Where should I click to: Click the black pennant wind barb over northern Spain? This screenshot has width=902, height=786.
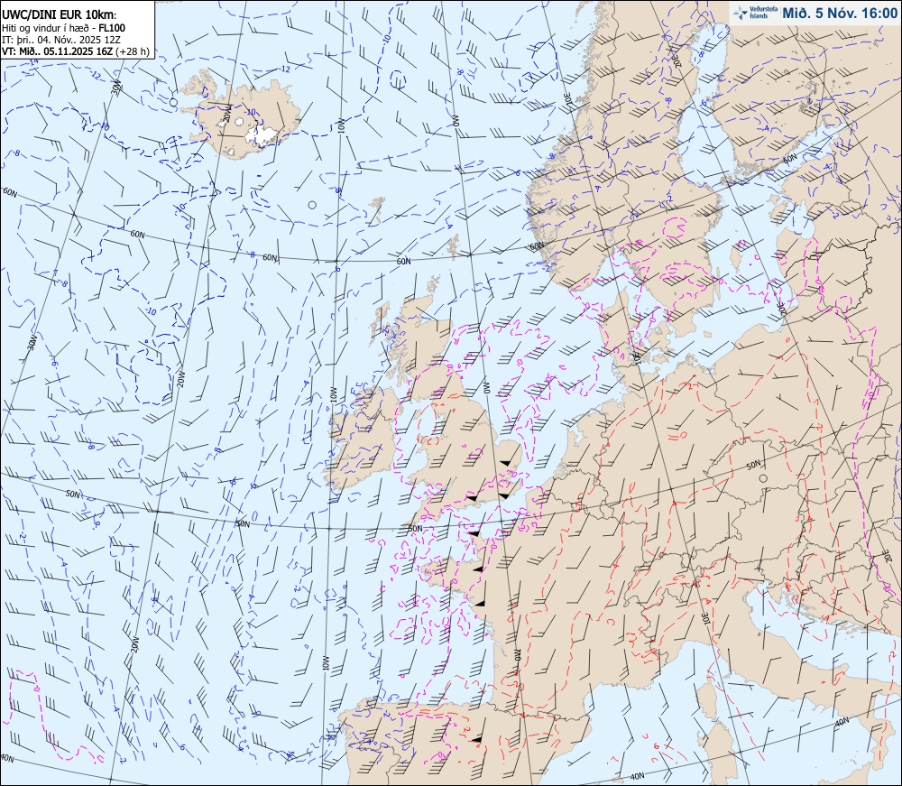[476, 739]
